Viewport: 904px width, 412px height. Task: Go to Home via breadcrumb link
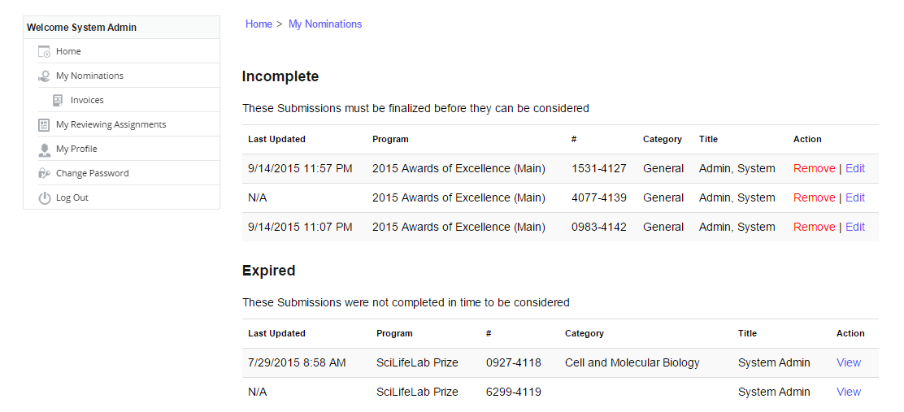pyautogui.click(x=259, y=24)
